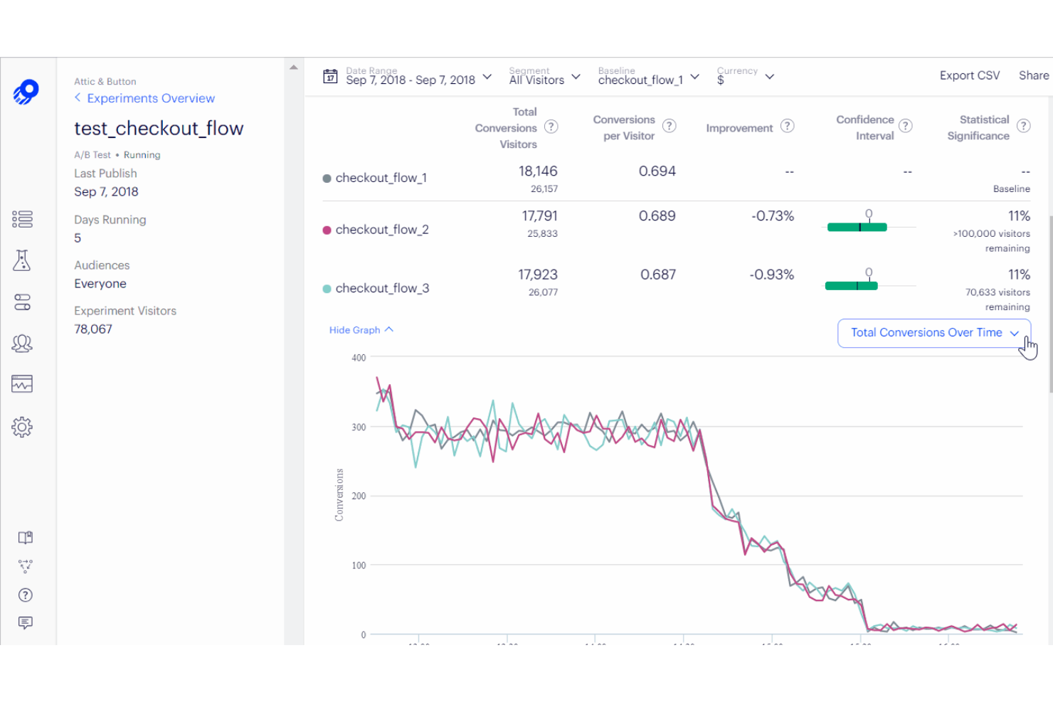Open the Features toggles icon
Image resolution: width=1053 pixels, height=702 pixels.
(22, 302)
